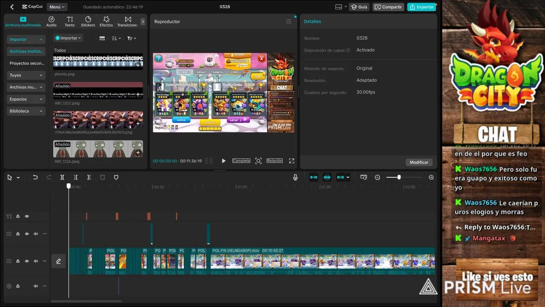Open overlay track more options
This screenshot has height=307, width=545.
click(x=45, y=234)
